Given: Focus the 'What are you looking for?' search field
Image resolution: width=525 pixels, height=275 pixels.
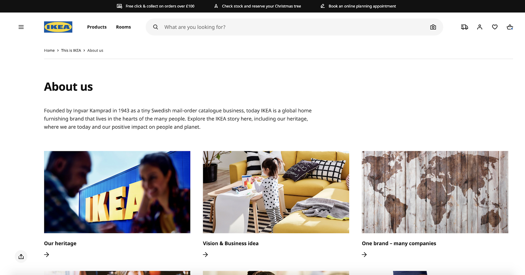Looking at the screenshot, I should [x=294, y=27].
